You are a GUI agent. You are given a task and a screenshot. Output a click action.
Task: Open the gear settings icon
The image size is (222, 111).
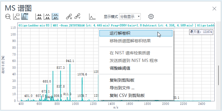pyautogui.click(x=151, y=16)
